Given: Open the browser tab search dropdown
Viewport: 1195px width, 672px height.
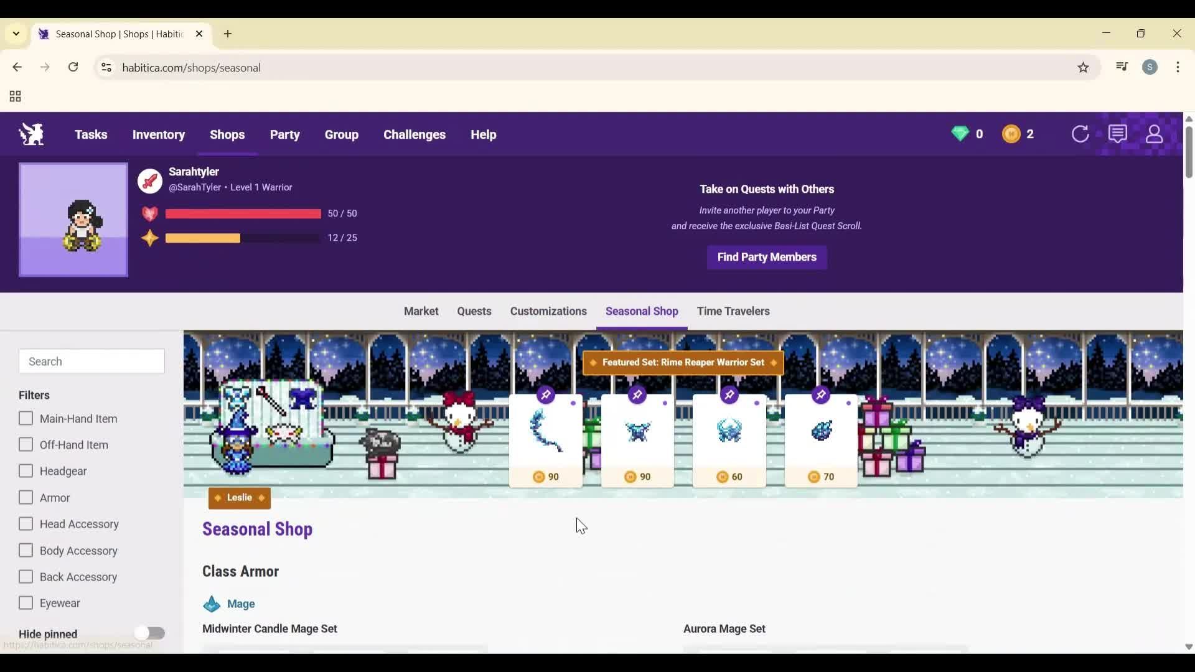Looking at the screenshot, I should point(16,34).
